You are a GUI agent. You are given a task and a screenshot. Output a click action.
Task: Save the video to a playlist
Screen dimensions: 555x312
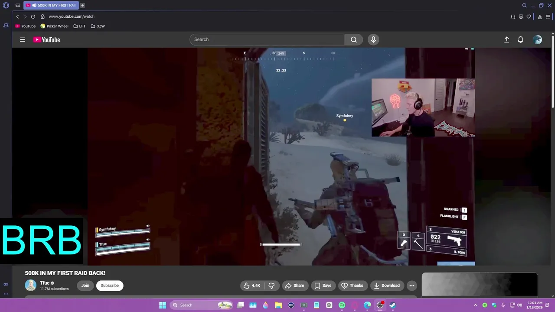pos(323,286)
